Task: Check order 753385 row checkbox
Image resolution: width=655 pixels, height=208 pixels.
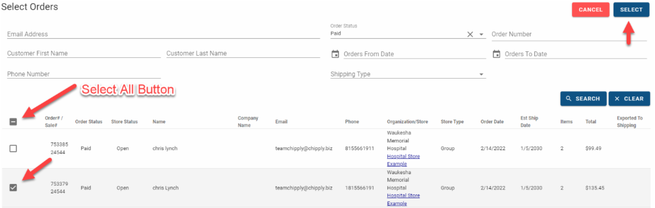Action: [x=14, y=148]
